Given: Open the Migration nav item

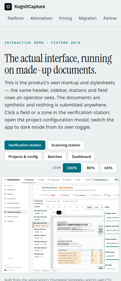Looking at the screenshot, I should coord(88,18).
